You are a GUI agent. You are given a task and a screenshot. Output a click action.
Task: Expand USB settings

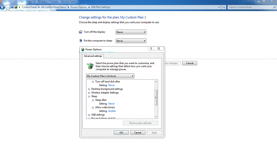89,115
